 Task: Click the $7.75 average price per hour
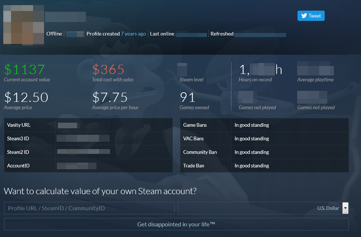coord(110,97)
